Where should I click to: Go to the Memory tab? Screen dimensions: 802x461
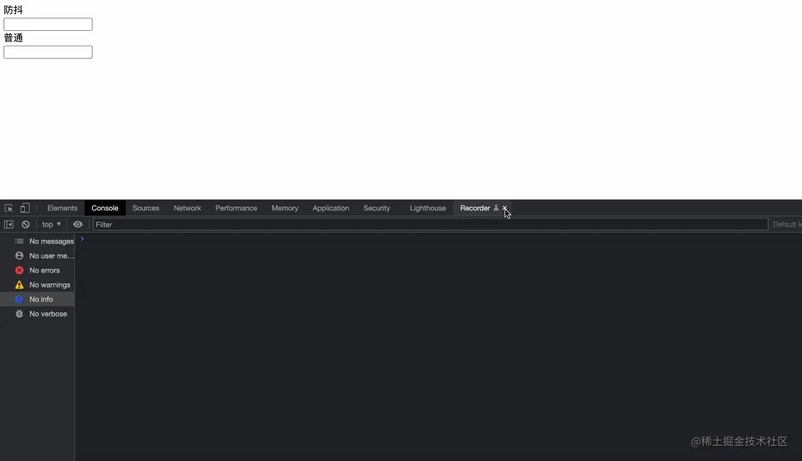[285, 208]
